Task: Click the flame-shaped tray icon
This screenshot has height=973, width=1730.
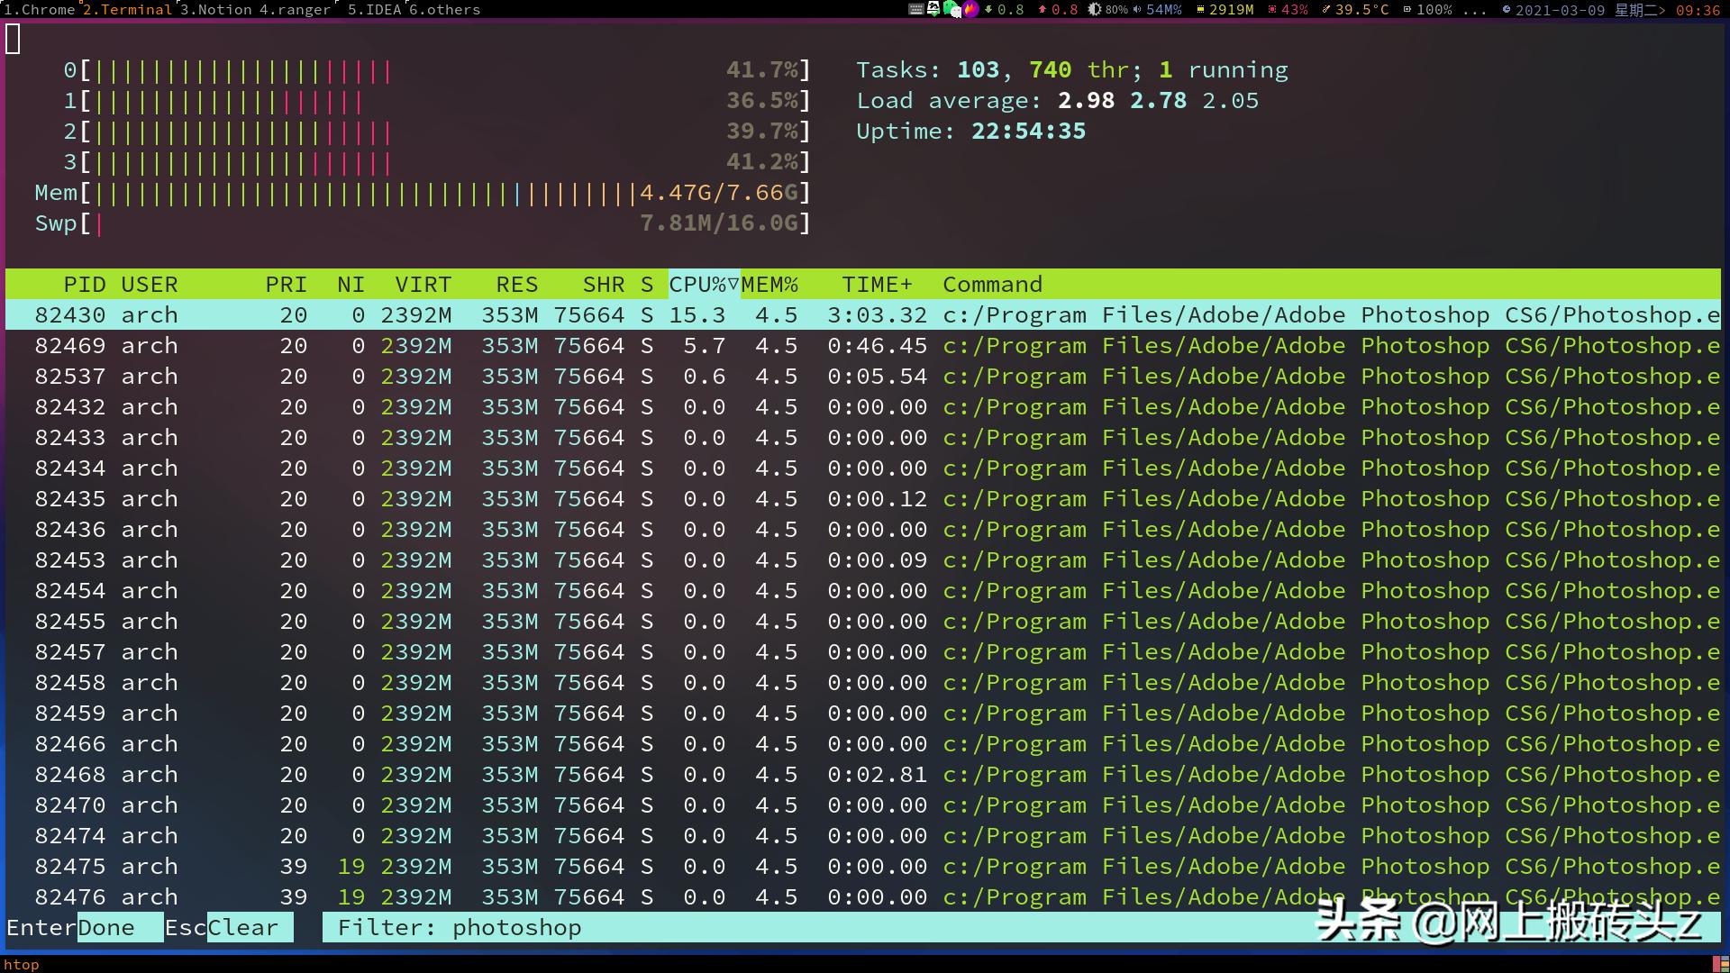Action: (970, 10)
